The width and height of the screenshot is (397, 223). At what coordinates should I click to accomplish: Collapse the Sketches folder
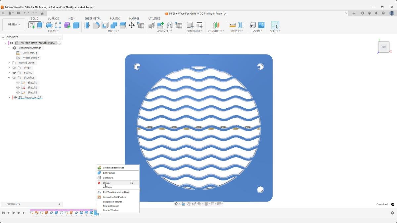9,77
